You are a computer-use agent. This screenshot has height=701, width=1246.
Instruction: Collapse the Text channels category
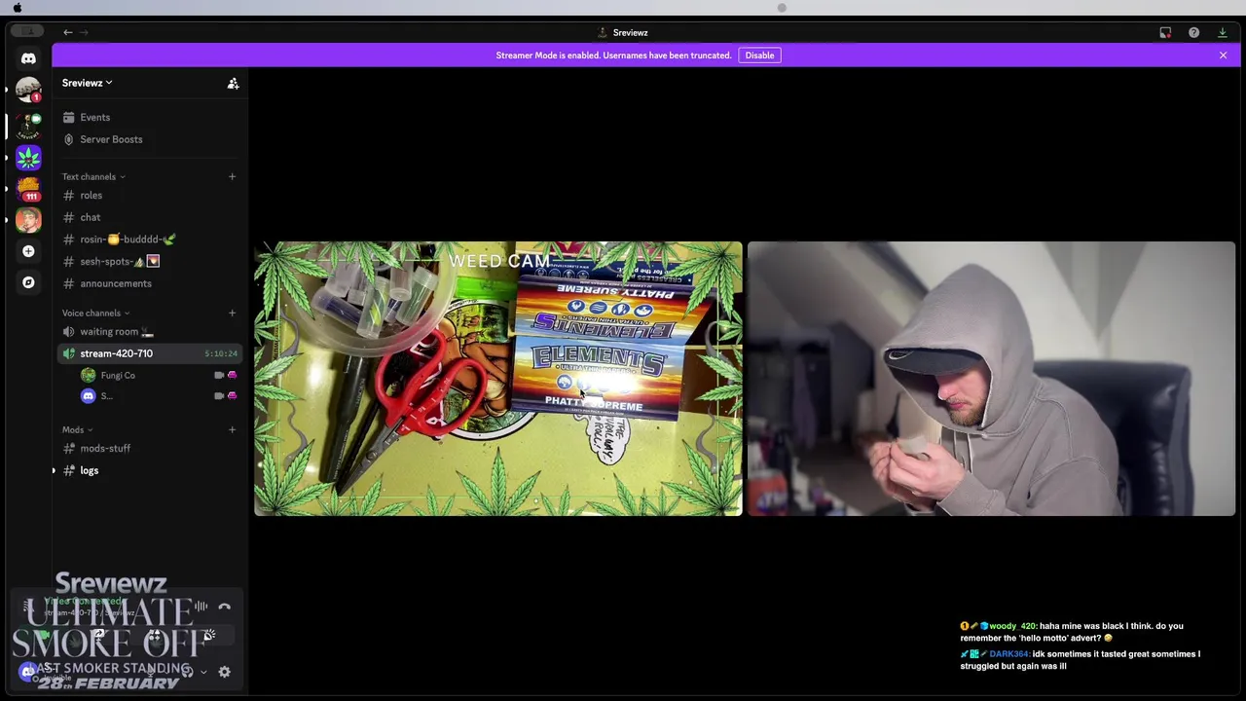point(93,177)
